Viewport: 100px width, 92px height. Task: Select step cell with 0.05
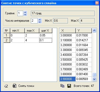pos(46,35)
